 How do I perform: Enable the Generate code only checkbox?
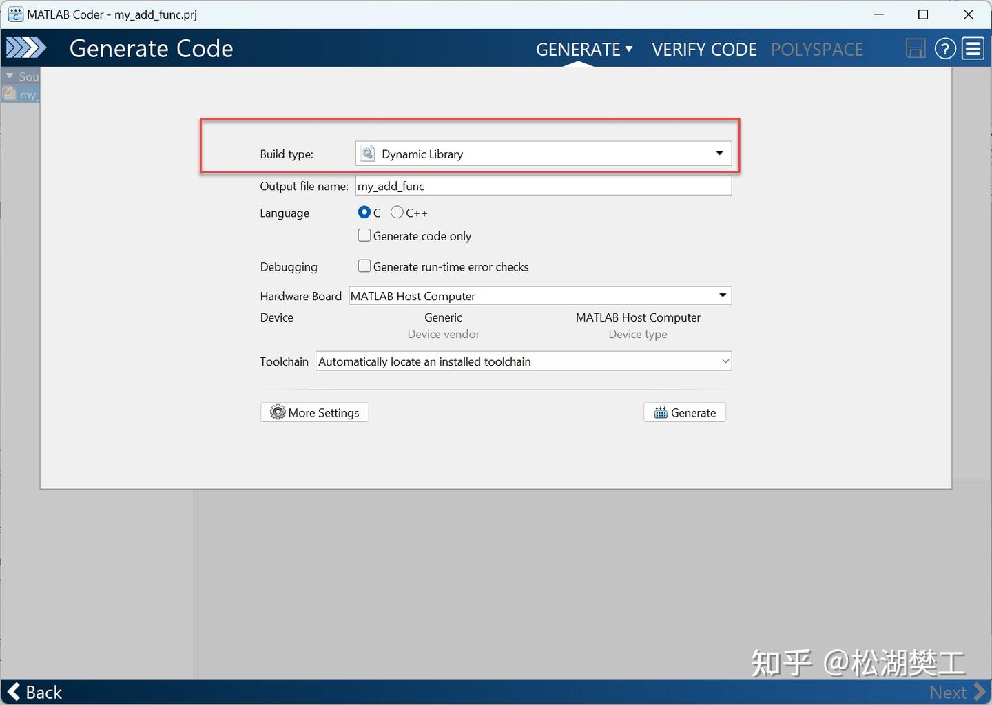364,235
